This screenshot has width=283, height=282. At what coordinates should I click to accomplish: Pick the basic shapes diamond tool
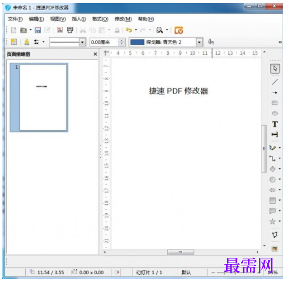coord(272,169)
